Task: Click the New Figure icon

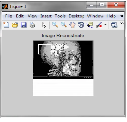Action: [x=6, y=25]
